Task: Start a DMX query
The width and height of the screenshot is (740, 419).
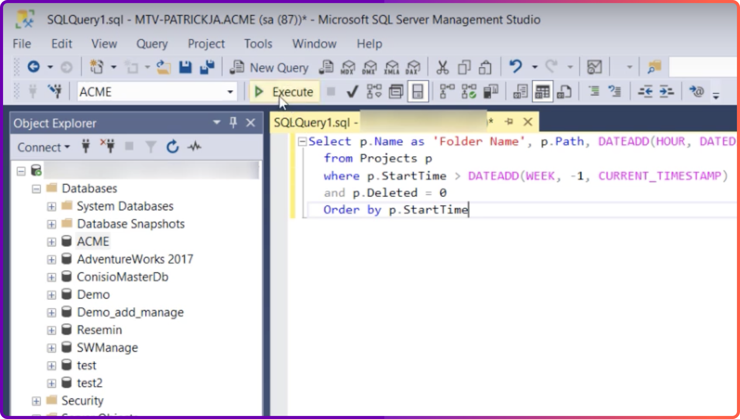Action: coord(370,67)
